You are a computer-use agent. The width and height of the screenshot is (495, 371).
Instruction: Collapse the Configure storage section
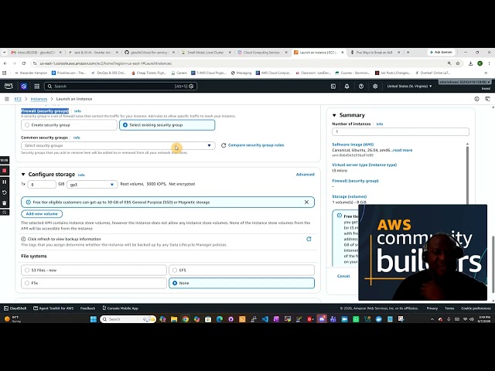point(23,175)
